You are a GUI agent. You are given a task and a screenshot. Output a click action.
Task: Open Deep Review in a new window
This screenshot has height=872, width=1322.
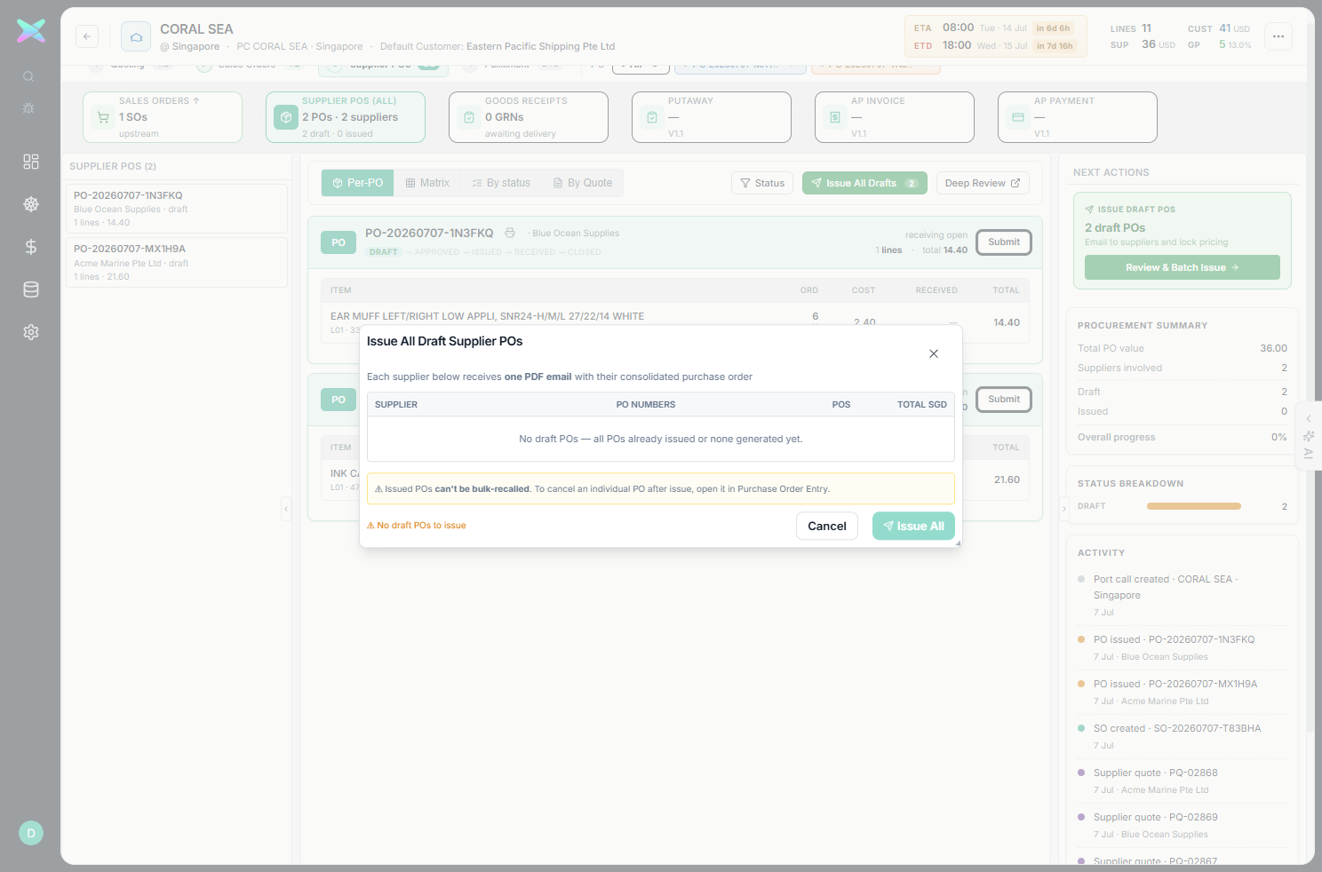(983, 183)
